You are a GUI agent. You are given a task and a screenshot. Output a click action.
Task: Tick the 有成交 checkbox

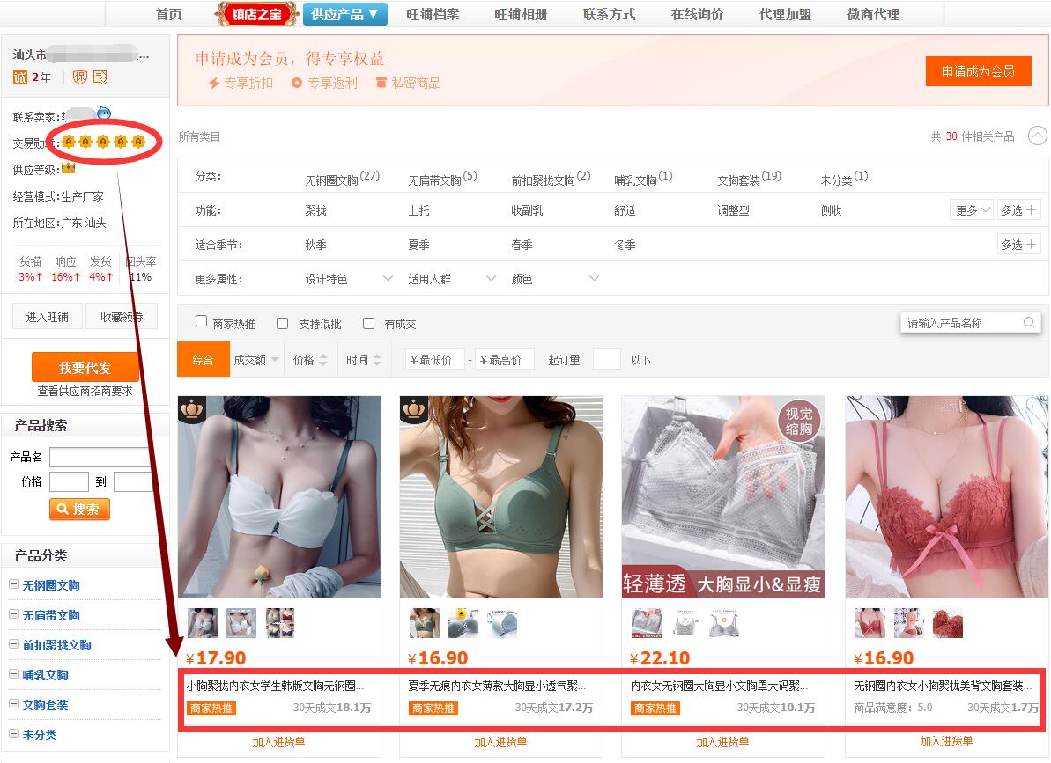click(x=369, y=323)
